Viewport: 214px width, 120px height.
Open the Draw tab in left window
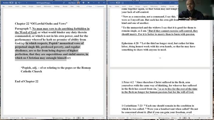(24, 6)
